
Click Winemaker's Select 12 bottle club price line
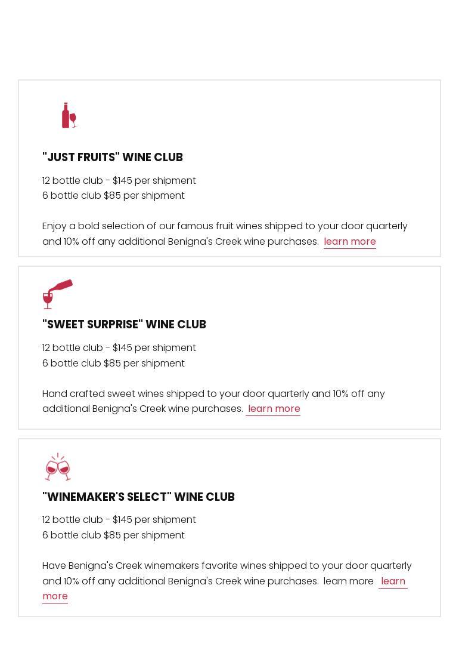point(119,520)
